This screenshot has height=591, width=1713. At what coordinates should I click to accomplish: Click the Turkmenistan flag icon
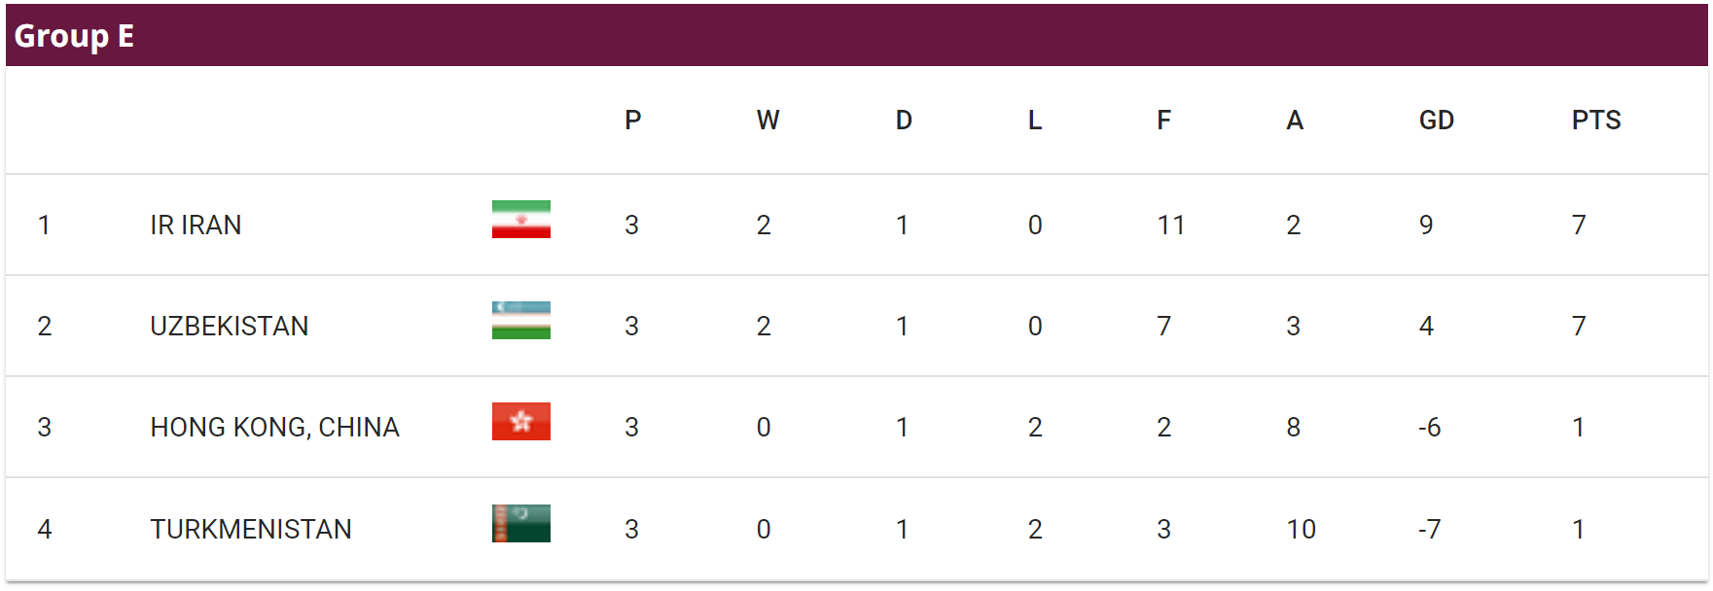point(520,523)
